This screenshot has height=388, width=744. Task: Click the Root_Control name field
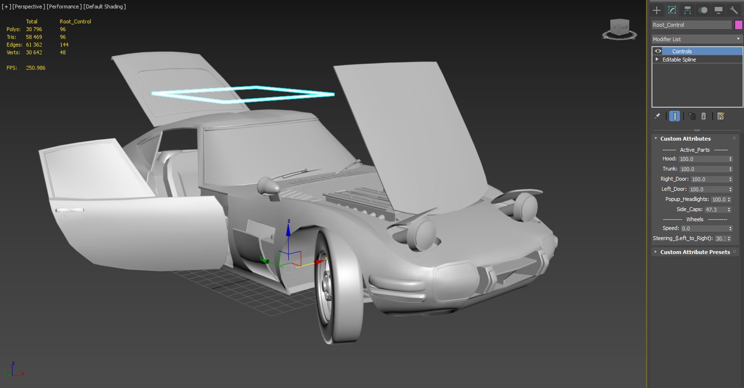click(691, 25)
